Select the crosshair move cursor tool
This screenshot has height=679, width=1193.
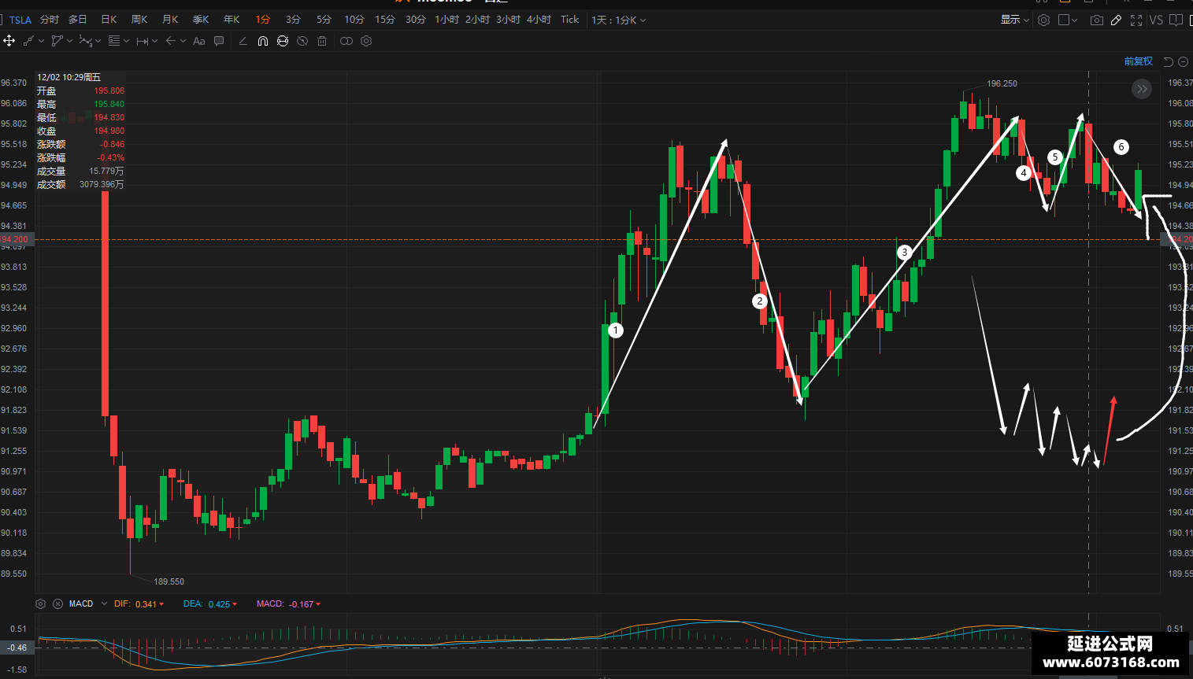pos(9,41)
